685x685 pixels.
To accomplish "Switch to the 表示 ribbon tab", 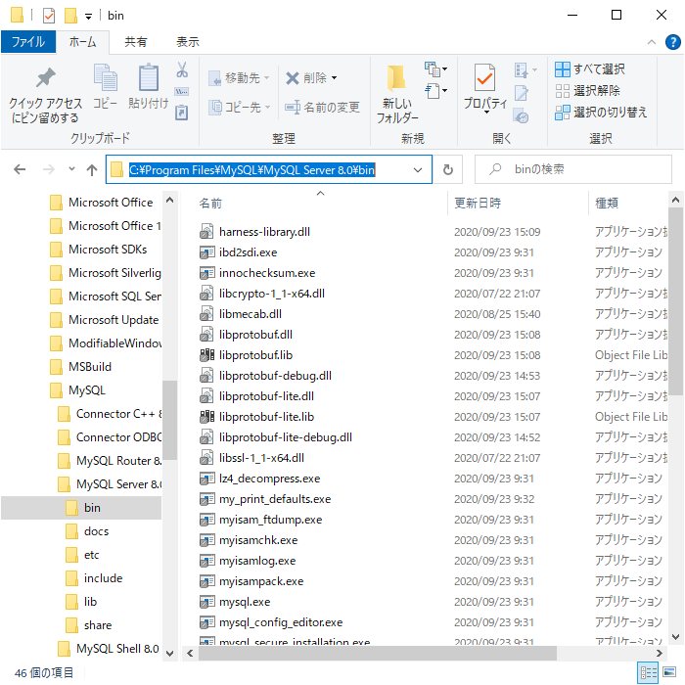I will [187, 42].
